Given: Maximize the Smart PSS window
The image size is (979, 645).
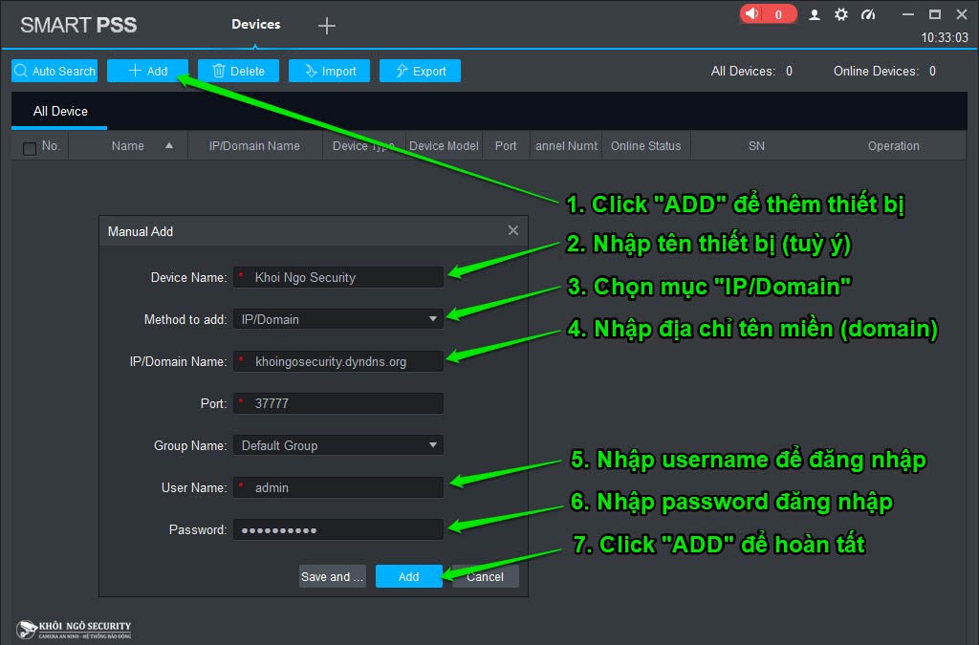Looking at the screenshot, I should [x=935, y=14].
